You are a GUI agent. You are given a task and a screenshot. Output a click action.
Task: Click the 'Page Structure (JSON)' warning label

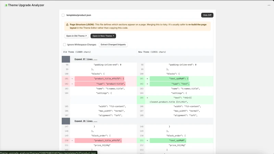(x=82, y=25)
